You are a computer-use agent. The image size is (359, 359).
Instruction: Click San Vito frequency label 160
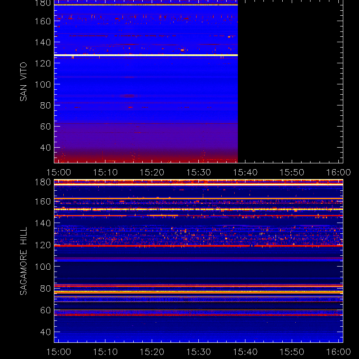pos(43,21)
